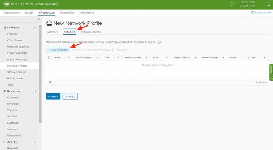Open Tags under Configure in sidebar

coord(10,85)
